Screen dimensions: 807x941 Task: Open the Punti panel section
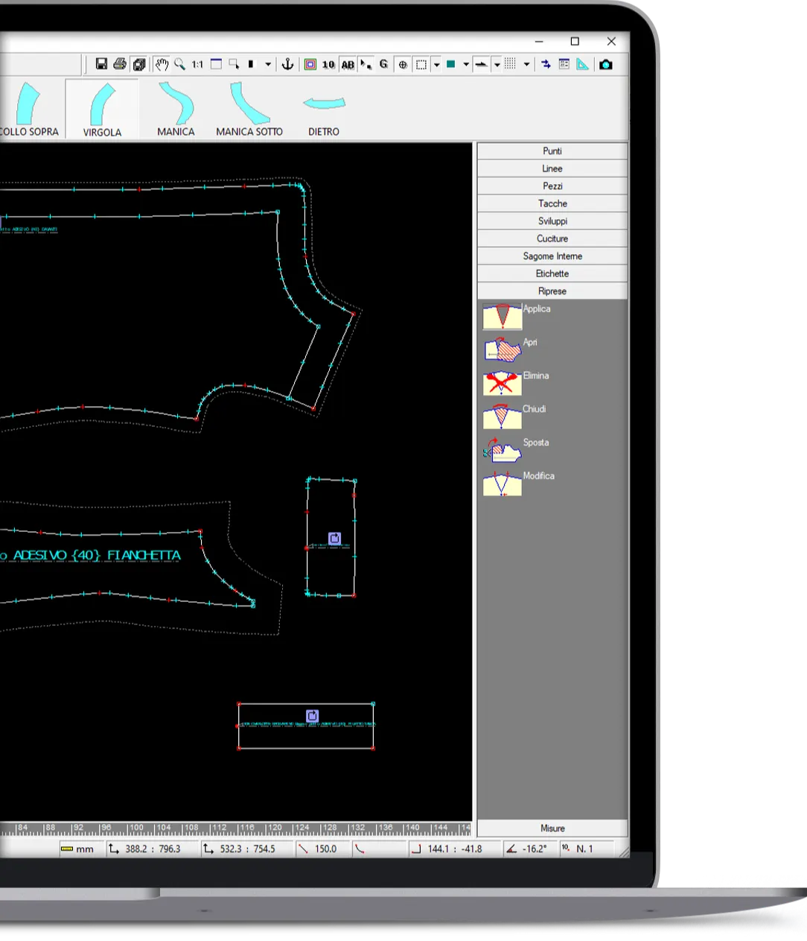pos(552,151)
